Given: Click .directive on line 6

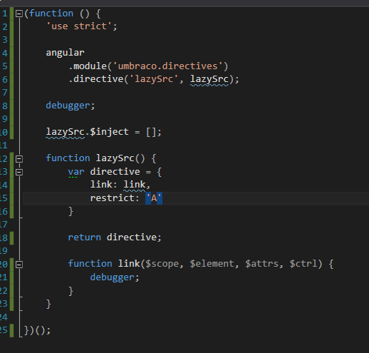Looking at the screenshot, I should 95,79.
